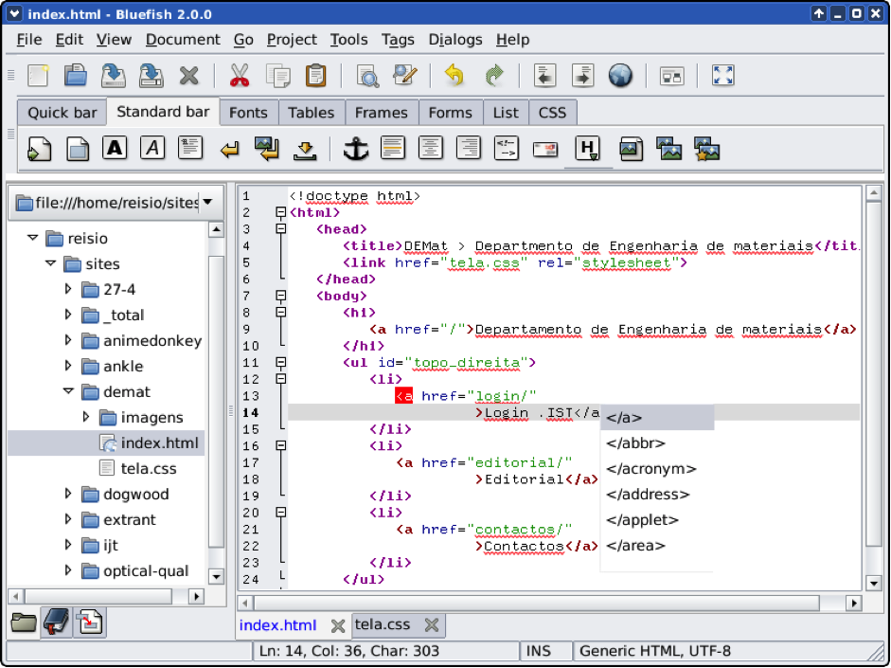891x668 pixels.
Task: Open the Dialogs menu
Action: [x=455, y=39]
